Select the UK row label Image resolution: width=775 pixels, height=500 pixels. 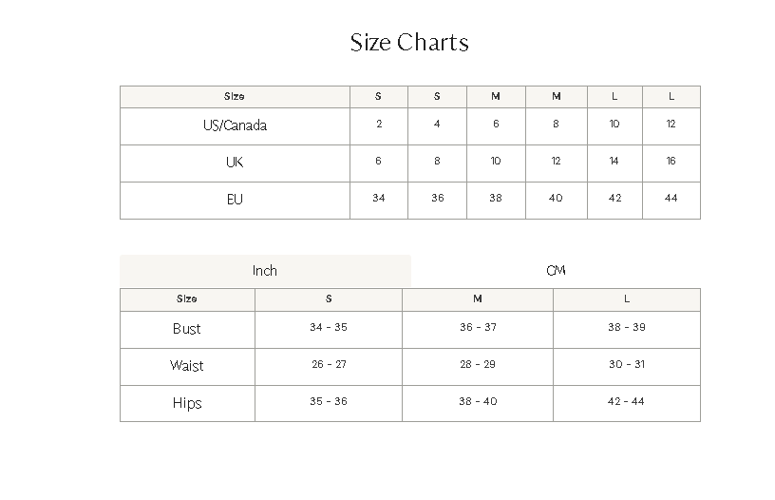click(x=235, y=163)
